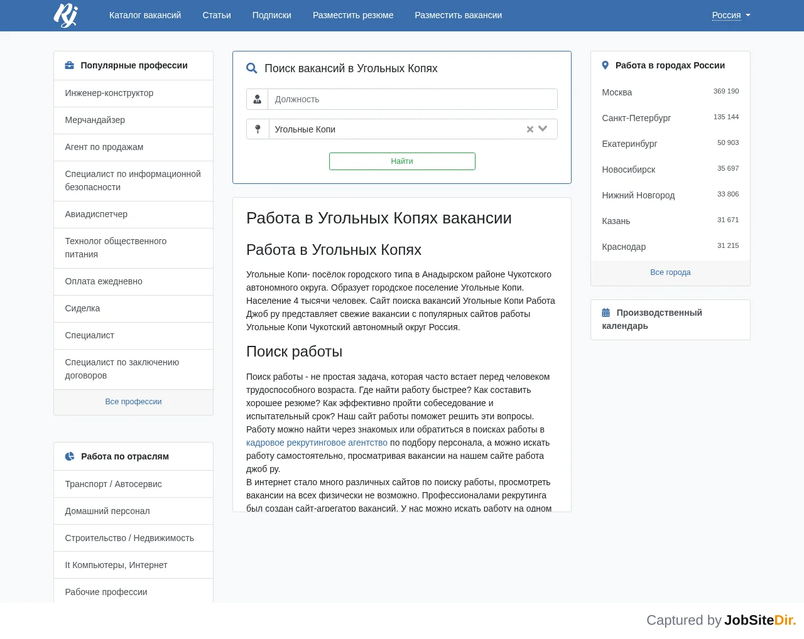
Task: Clear the Угольные Копи city selection
Action: pyautogui.click(x=530, y=129)
